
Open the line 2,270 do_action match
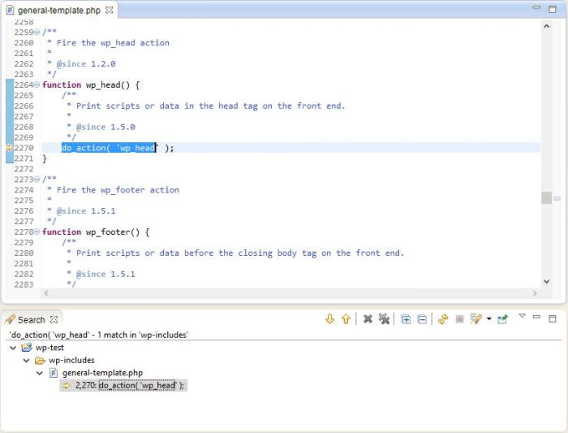tap(123, 385)
